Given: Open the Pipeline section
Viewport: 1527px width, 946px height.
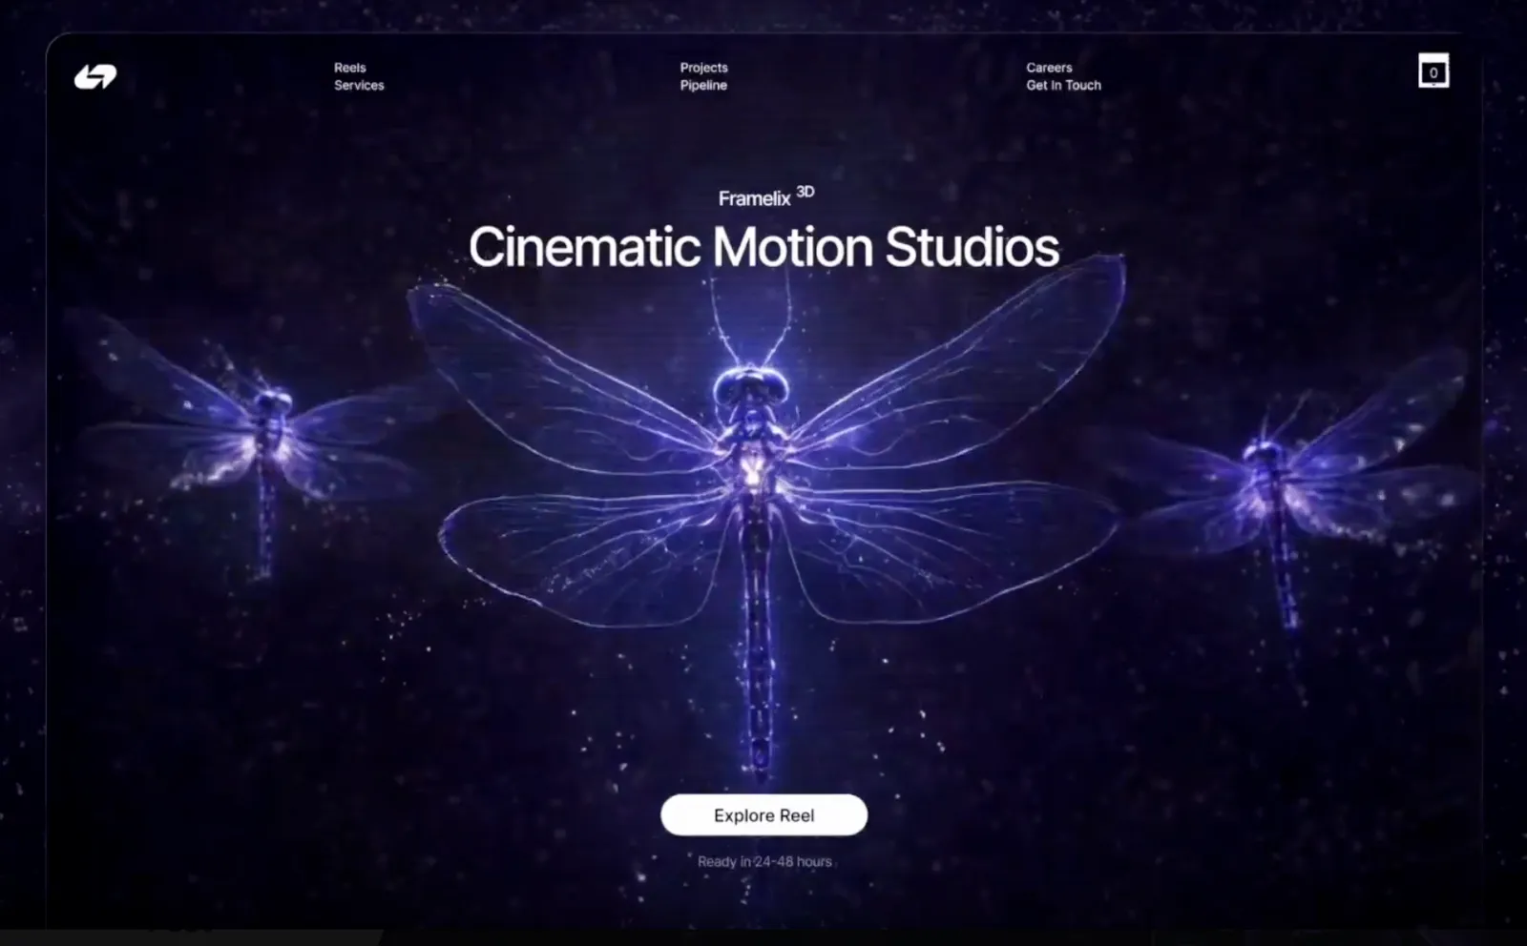Looking at the screenshot, I should [x=703, y=85].
